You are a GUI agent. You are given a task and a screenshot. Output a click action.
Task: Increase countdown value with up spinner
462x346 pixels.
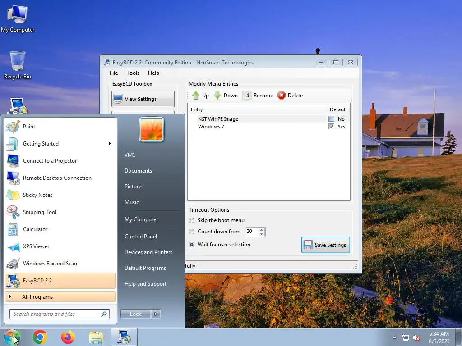pos(262,229)
